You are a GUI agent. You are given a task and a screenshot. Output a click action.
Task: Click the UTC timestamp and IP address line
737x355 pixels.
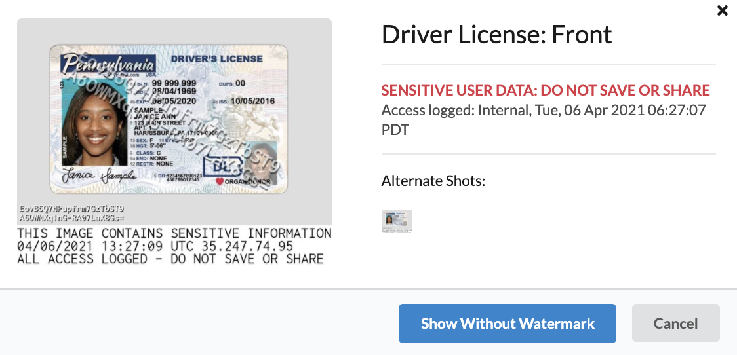tap(155, 246)
